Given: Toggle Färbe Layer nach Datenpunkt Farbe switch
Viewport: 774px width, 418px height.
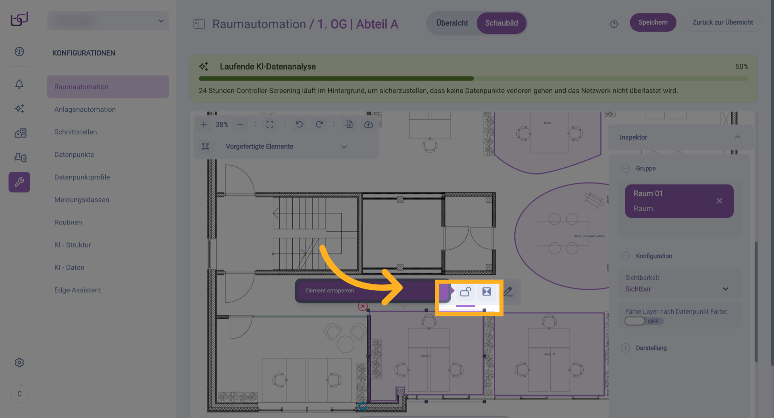Looking at the screenshot, I should 635,321.
